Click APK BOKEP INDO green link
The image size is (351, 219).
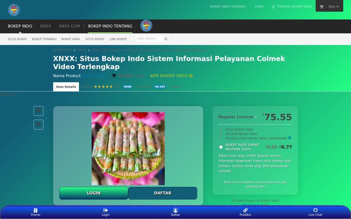pyautogui.click(x=169, y=76)
